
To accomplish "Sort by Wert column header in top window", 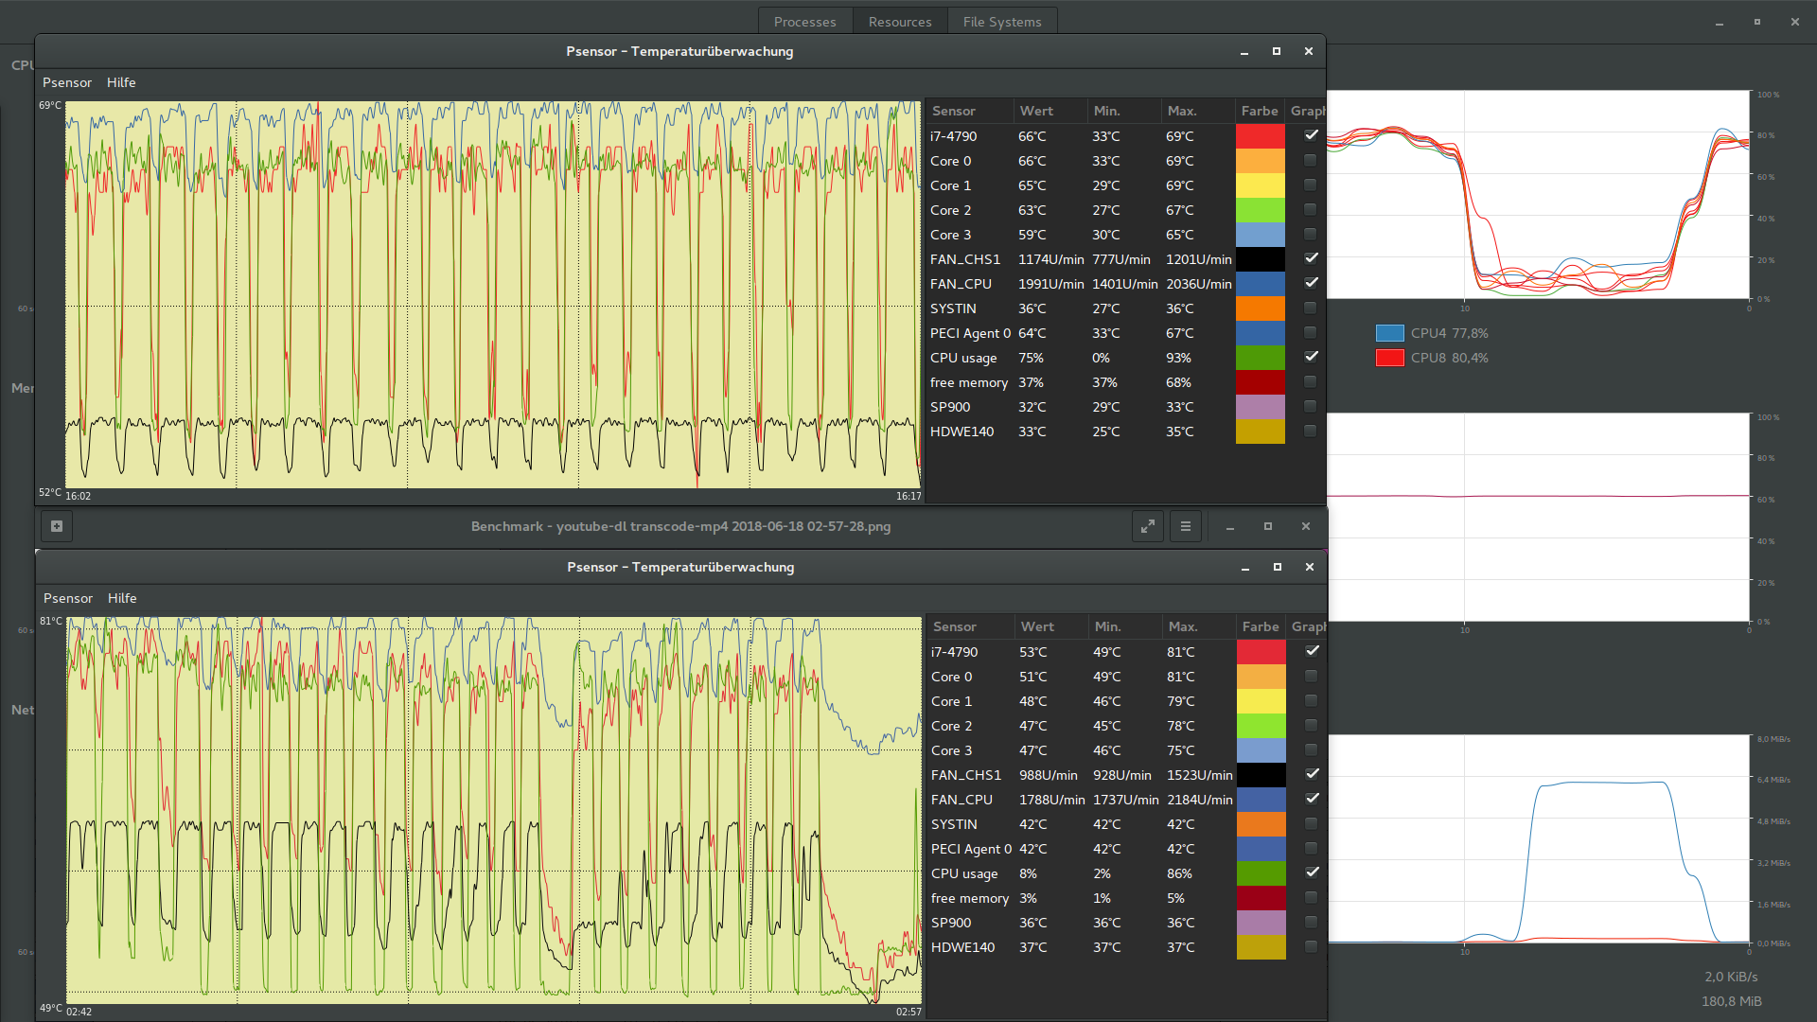I will (x=1050, y=111).
